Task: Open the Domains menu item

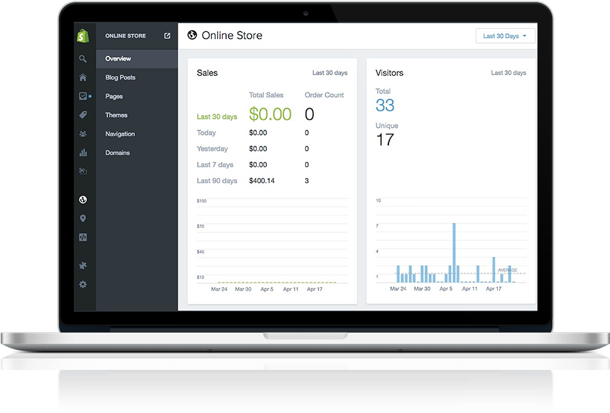Action: tap(118, 153)
